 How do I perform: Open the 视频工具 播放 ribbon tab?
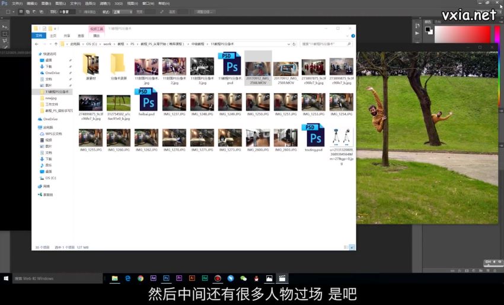pos(97,36)
